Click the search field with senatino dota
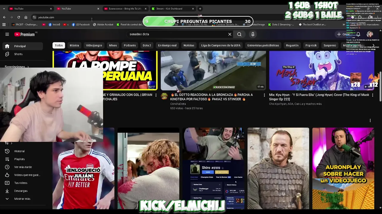The image size is (382, 214). point(178,34)
